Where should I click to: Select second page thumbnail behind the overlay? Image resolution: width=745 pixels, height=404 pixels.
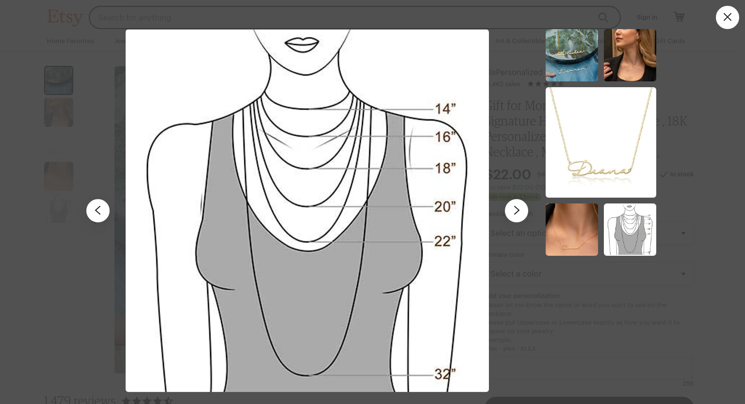tap(59, 112)
